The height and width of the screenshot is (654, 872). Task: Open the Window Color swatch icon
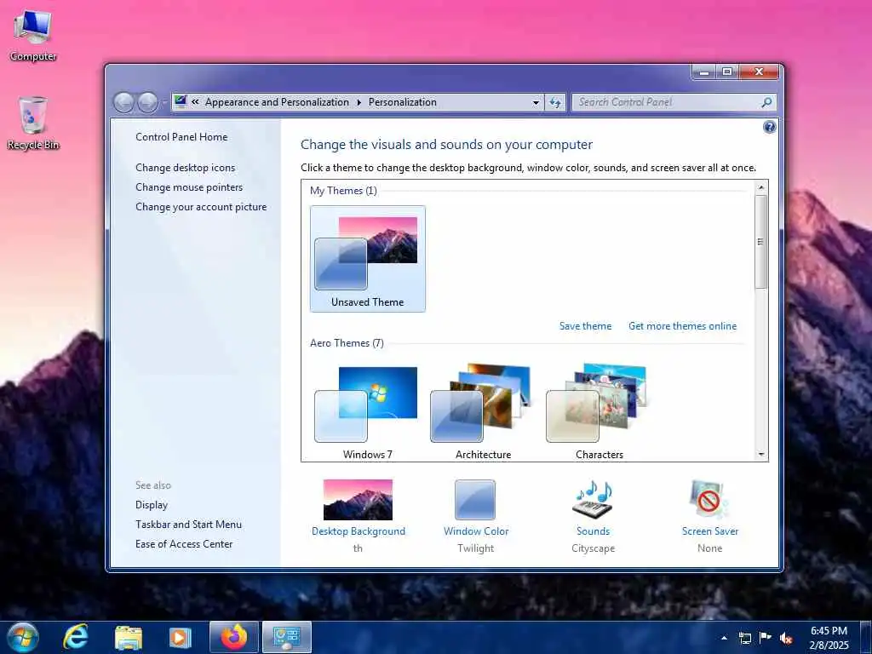[475, 500]
